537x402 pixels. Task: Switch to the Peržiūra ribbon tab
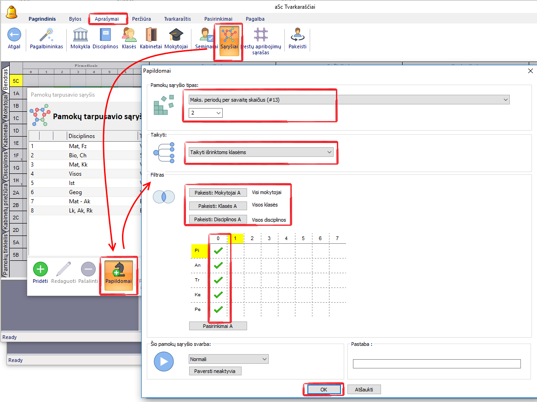[142, 19]
